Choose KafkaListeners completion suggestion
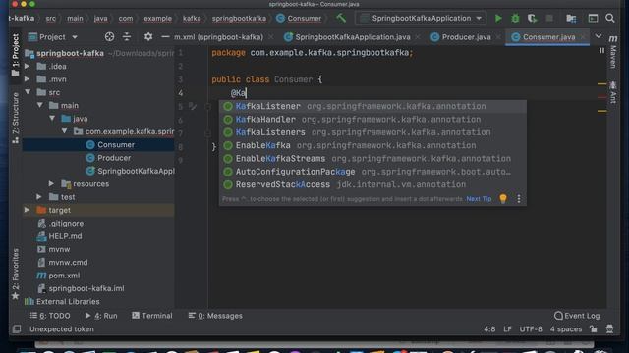629x353 pixels. [372, 132]
